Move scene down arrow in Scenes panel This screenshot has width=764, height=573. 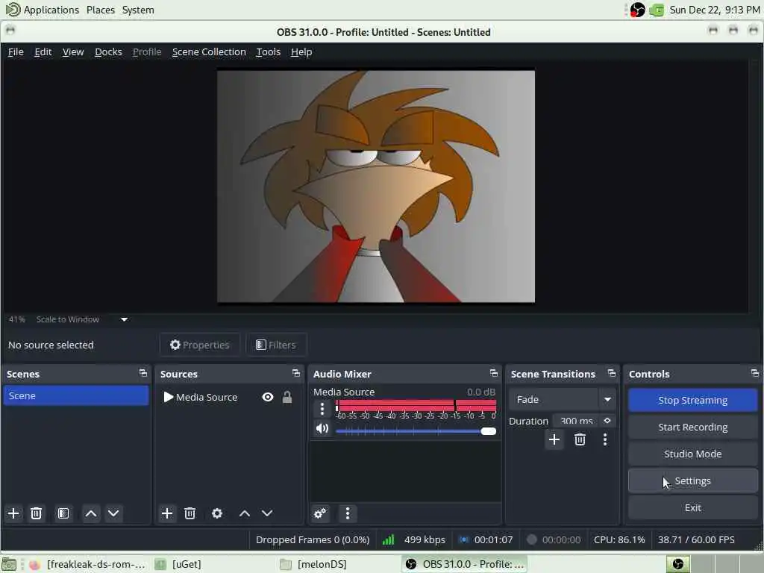click(113, 513)
